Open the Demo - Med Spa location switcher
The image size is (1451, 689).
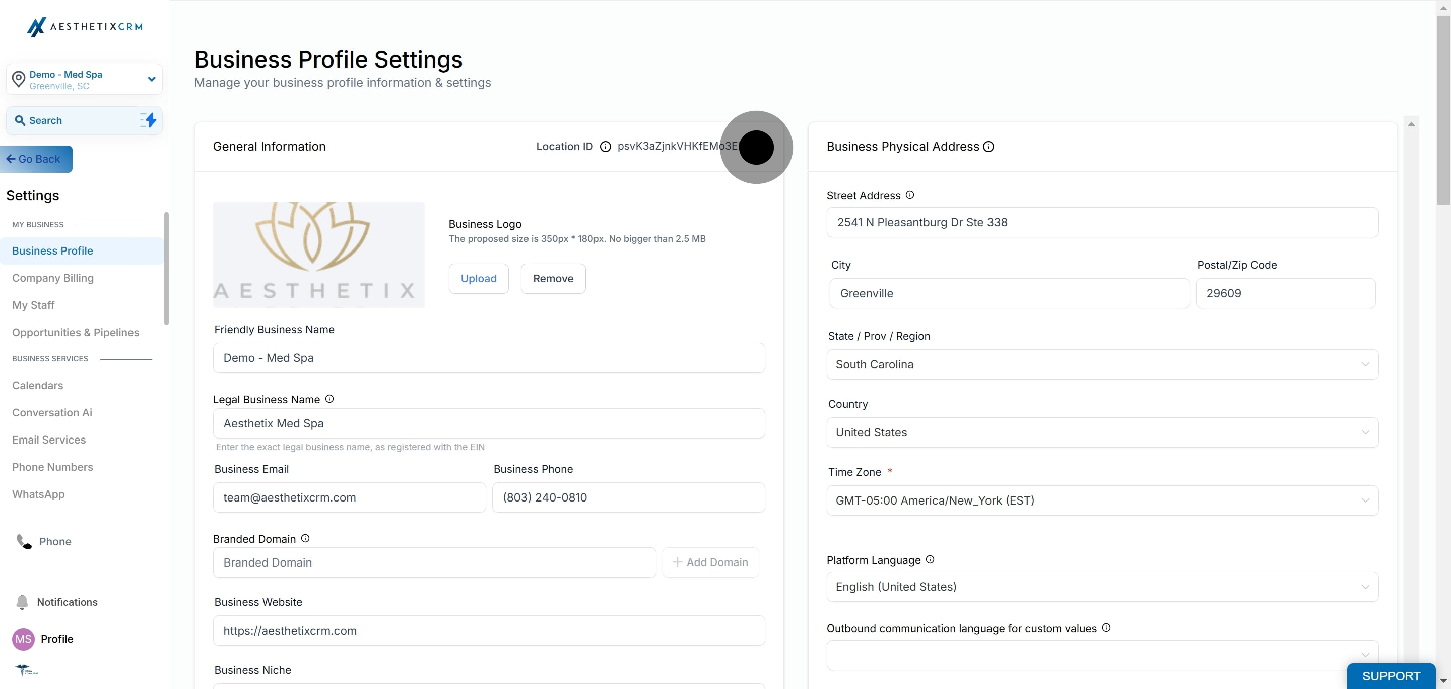click(85, 80)
